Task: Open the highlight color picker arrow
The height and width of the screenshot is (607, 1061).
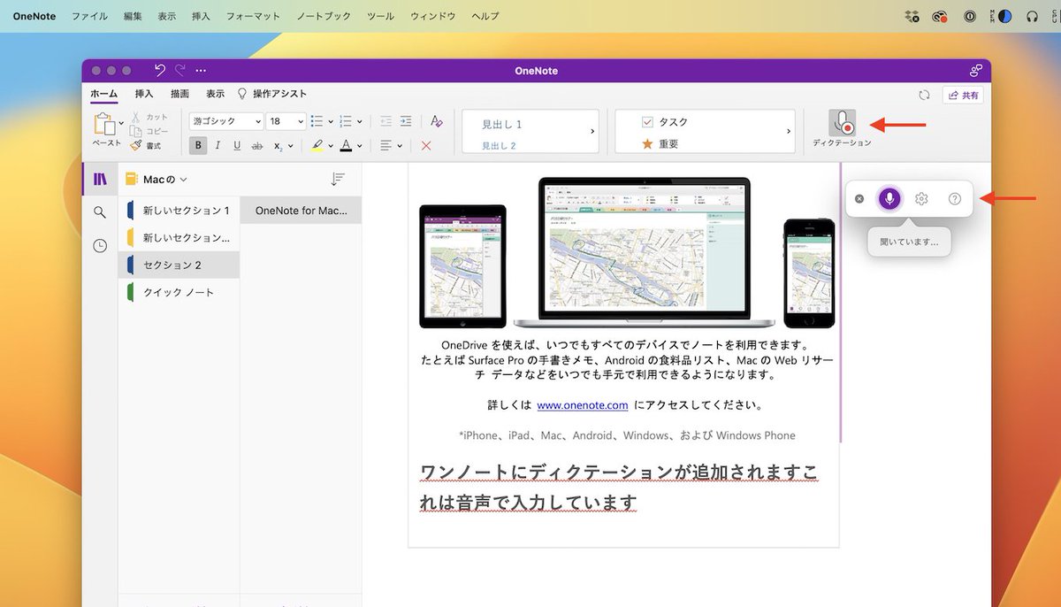Action: (331, 147)
